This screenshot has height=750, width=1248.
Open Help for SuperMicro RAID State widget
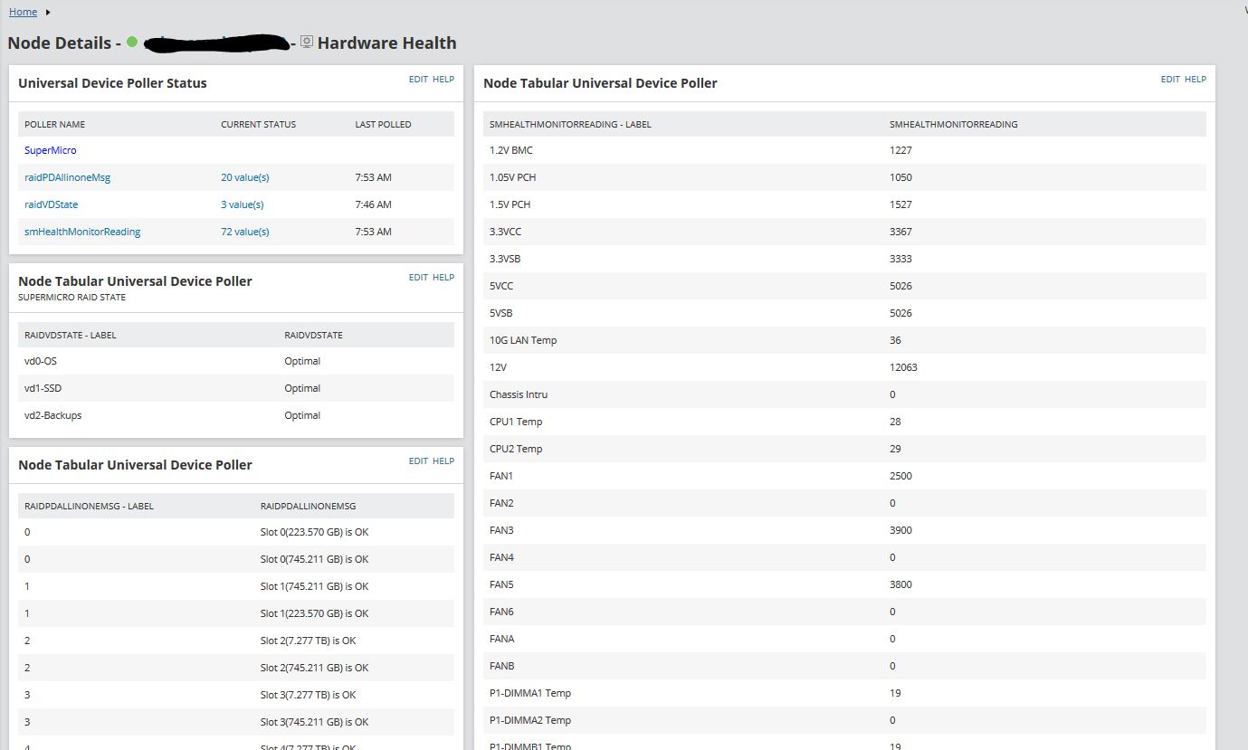point(443,278)
